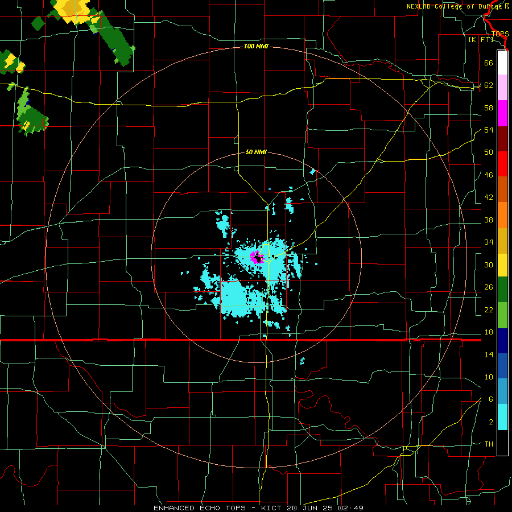The width and height of the screenshot is (512, 512).
Task: Click the orange 42 kft legend swatch
Action: coord(502,214)
